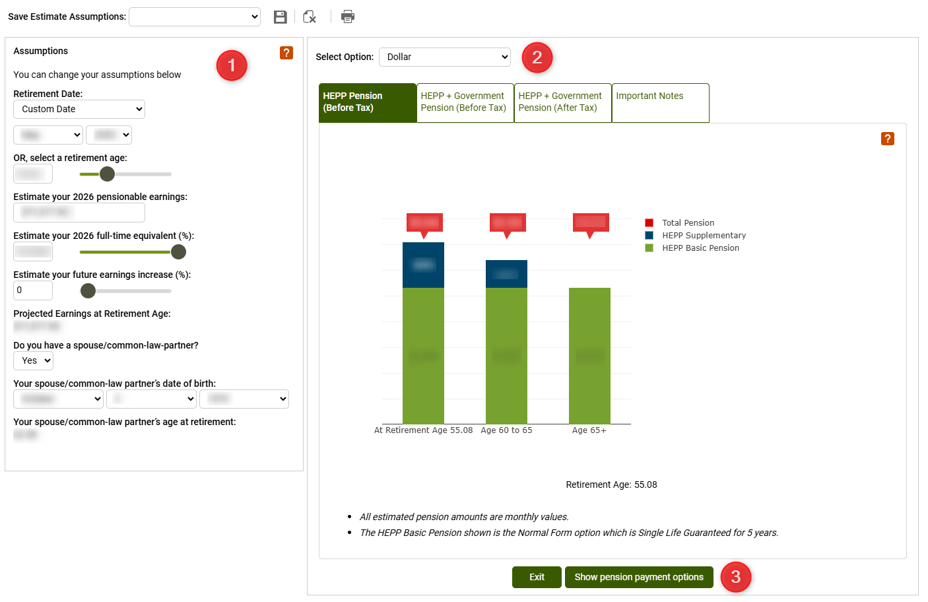
Task: Click the "Retirement Age: 55.08" text
Action: pos(612,485)
